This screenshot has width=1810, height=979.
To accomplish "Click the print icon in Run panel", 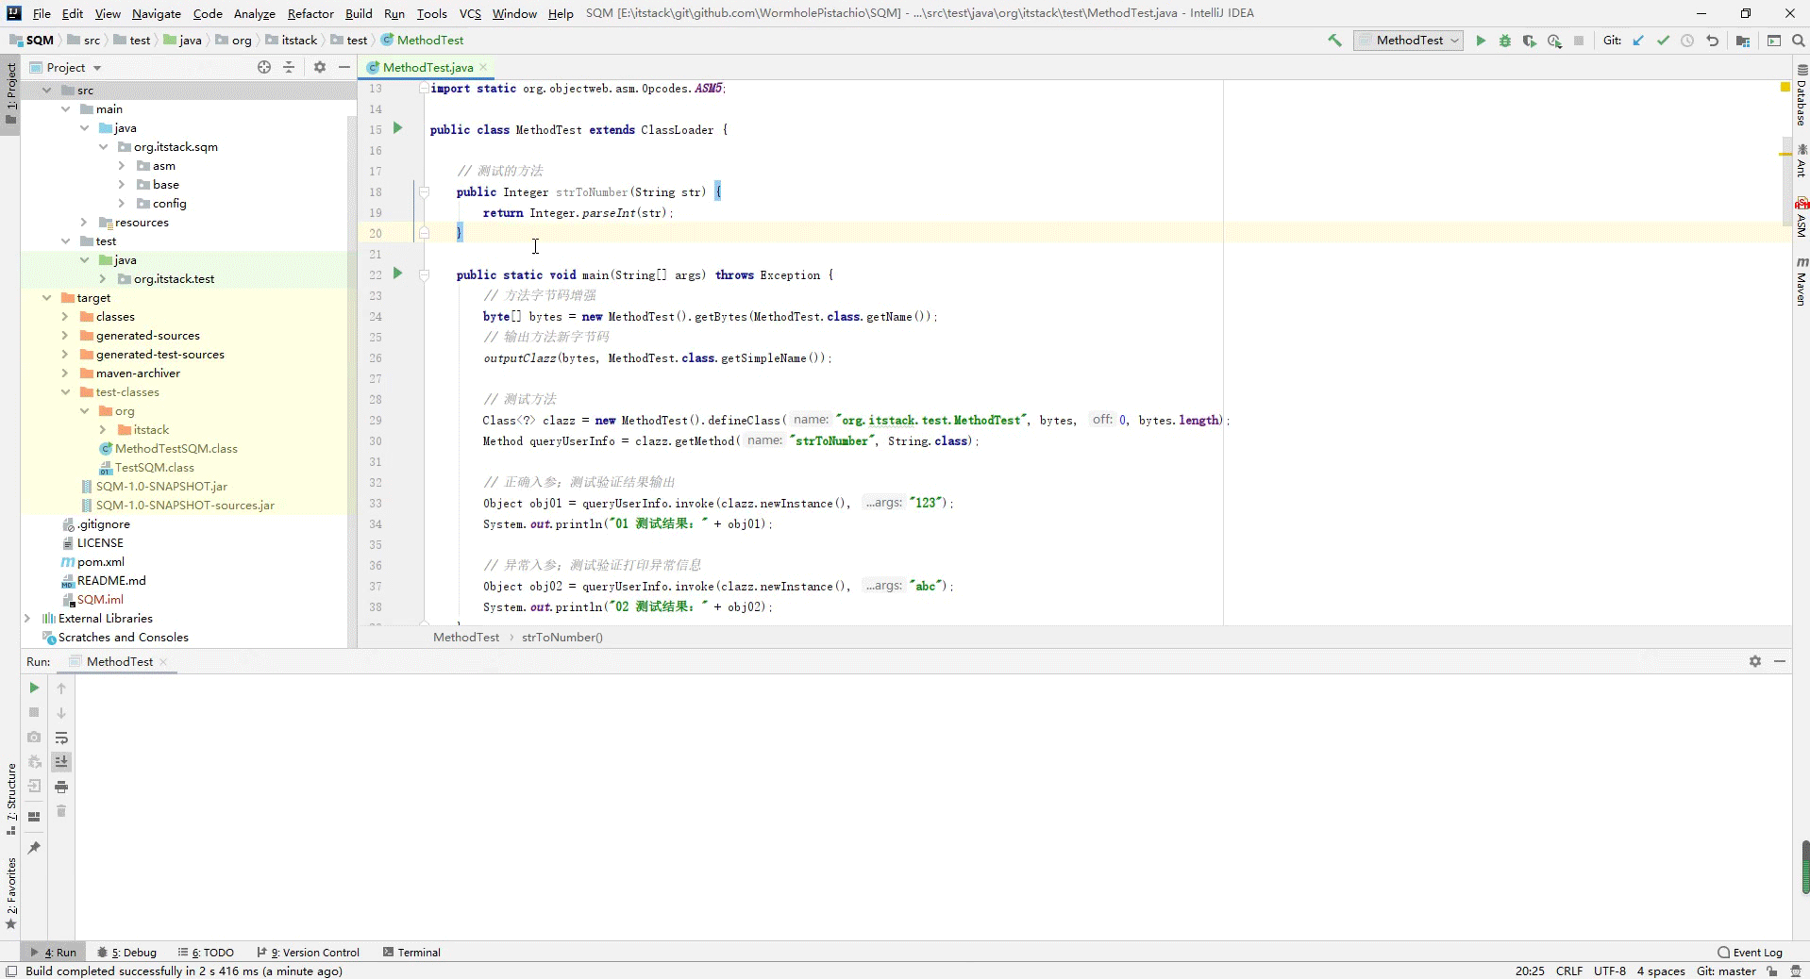I will [61, 787].
